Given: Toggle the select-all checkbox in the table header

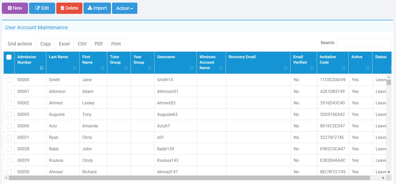Looking at the screenshot, I should (9, 57).
